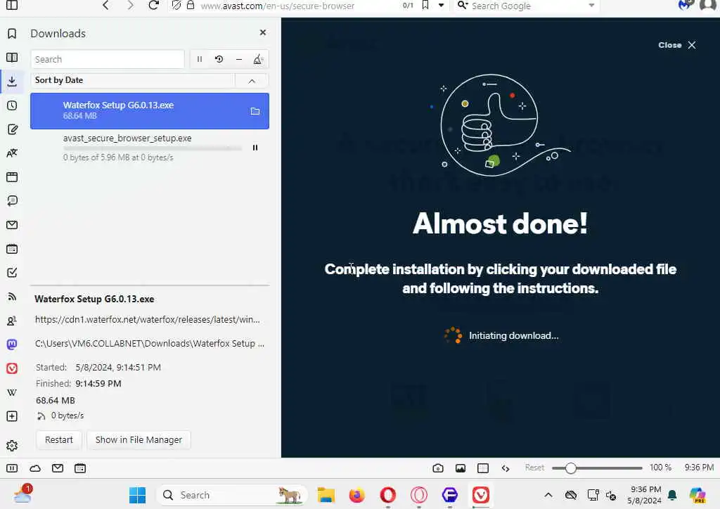This screenshot has height=509, width=720.
Task: Toggle the side panel with the top-left panel icon
Action: pos(12,5)
